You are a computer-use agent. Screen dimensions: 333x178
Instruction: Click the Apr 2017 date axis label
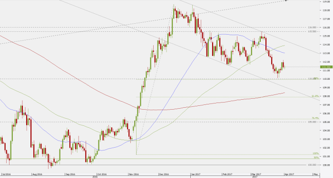click(289, 174)
